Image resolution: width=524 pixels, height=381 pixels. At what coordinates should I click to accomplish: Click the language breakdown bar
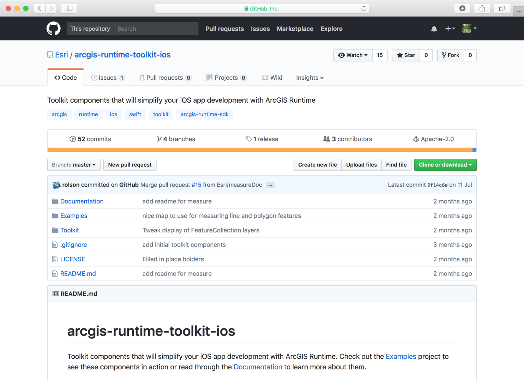[262, 150]
